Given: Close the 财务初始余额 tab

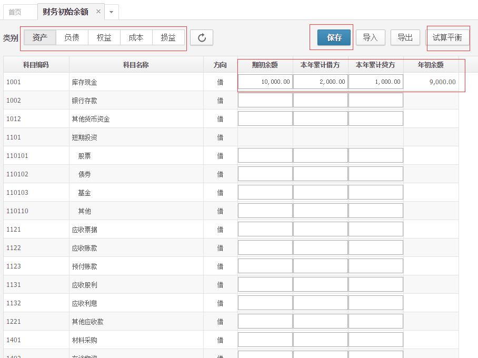Looking at the screenshot, I should click(98, 12).
